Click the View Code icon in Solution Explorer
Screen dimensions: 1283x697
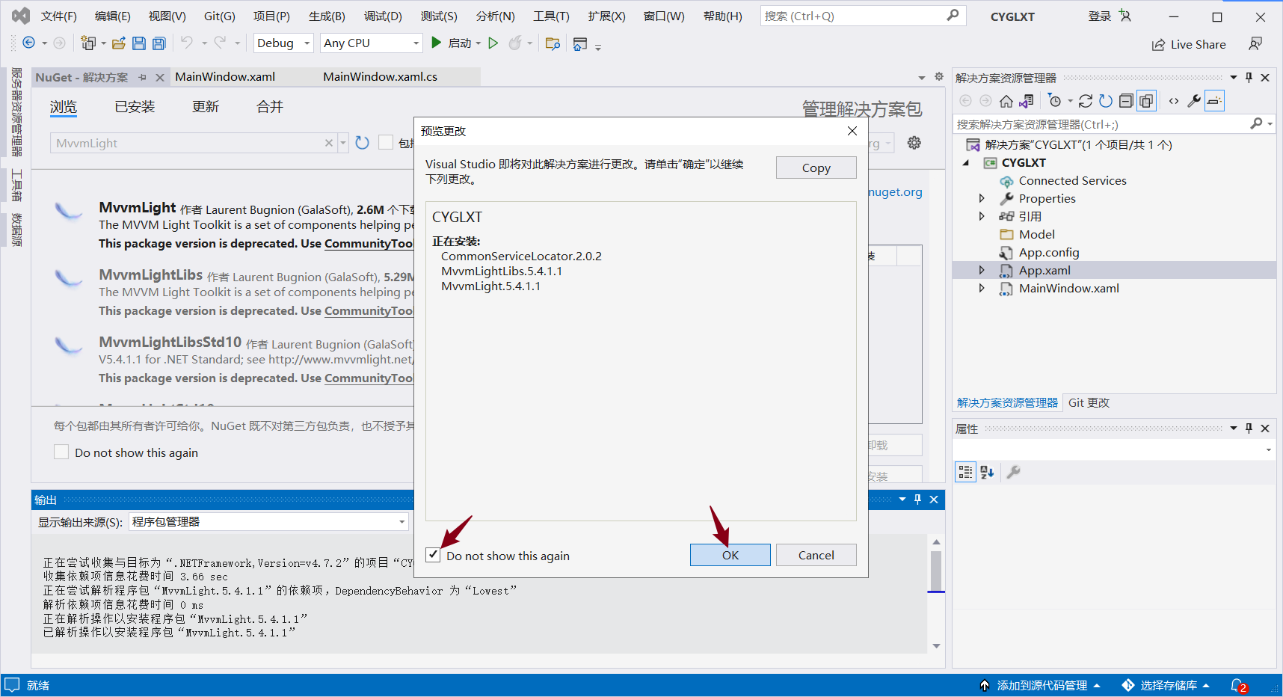(x=1174, y=101)
